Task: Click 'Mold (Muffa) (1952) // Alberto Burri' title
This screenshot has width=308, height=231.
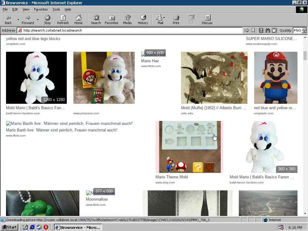Action: coord(214,108)
